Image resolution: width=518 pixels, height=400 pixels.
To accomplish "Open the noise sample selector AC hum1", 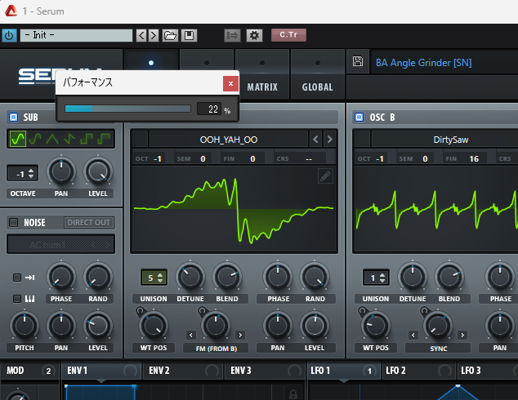I will 60,244.
